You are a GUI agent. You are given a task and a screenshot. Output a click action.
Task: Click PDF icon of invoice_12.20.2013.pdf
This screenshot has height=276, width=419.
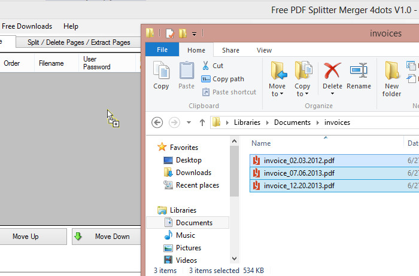pyautogui.click(x=256, y=186)
